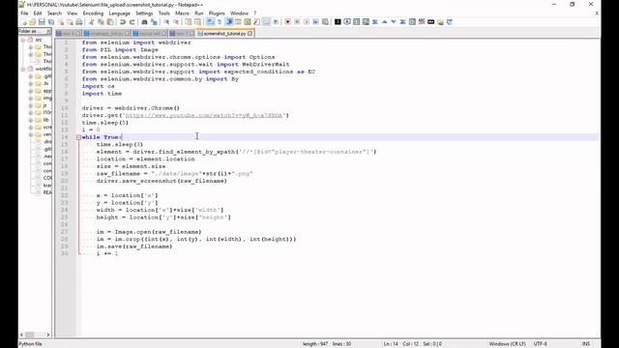Close the Folder as Workspace panel
The image size is (619, 348).
click(48, 31)
